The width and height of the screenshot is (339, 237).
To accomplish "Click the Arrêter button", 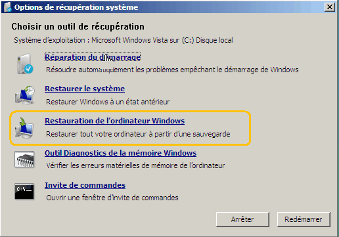I will click(x=242, y=219).
